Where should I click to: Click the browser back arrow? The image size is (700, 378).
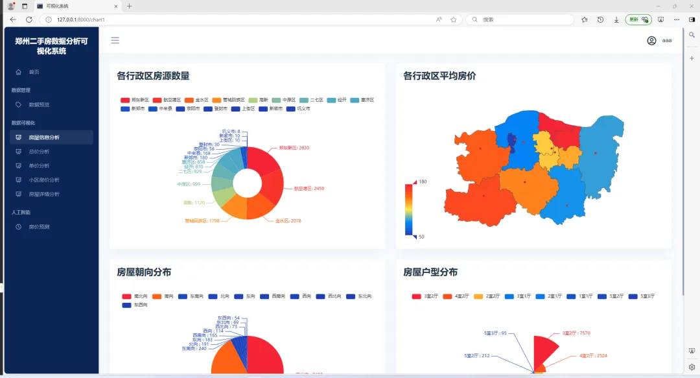point(13,19)
